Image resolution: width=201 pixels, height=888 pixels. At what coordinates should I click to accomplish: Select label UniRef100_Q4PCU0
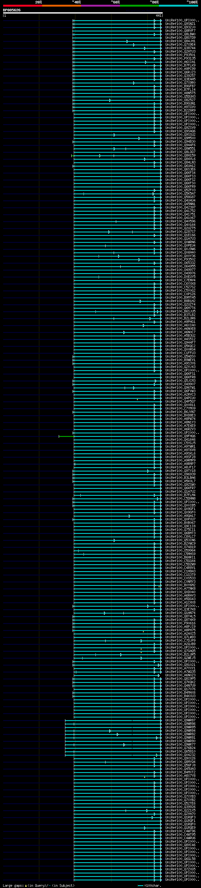180,398
